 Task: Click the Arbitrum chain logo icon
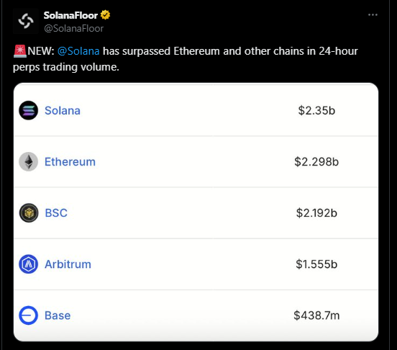click(29, 264)
